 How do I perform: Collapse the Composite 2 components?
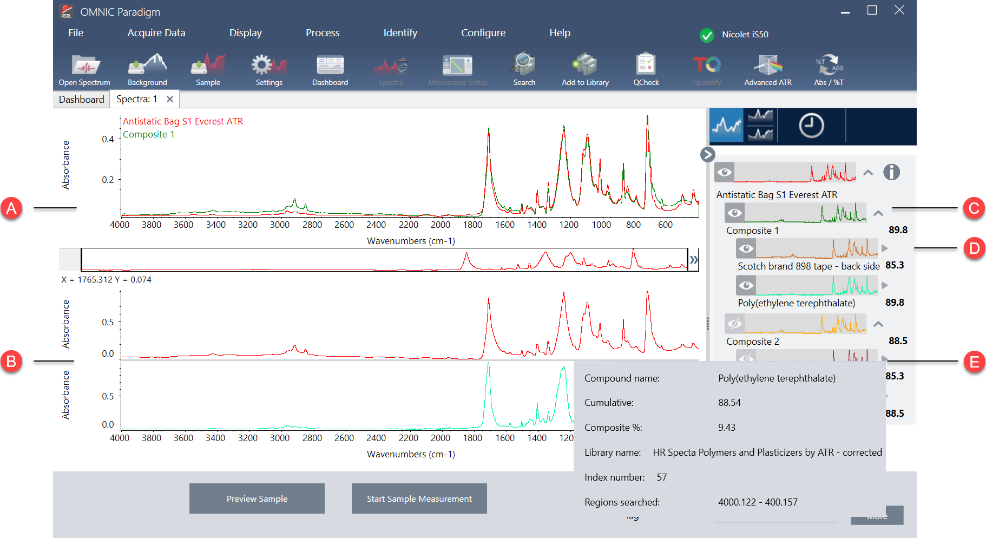(x=878, y=324)
